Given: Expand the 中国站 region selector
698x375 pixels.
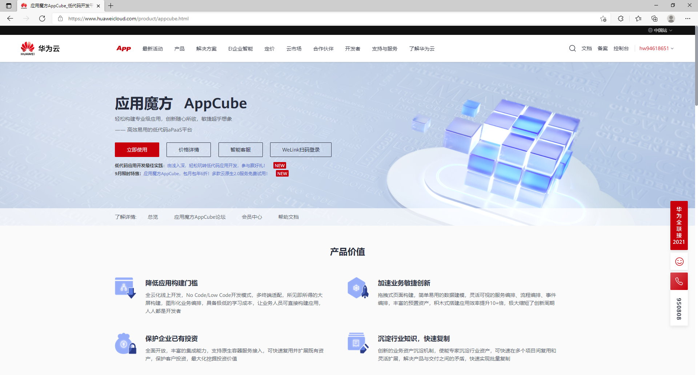Looking at the screenshot, I should point(661,31).
